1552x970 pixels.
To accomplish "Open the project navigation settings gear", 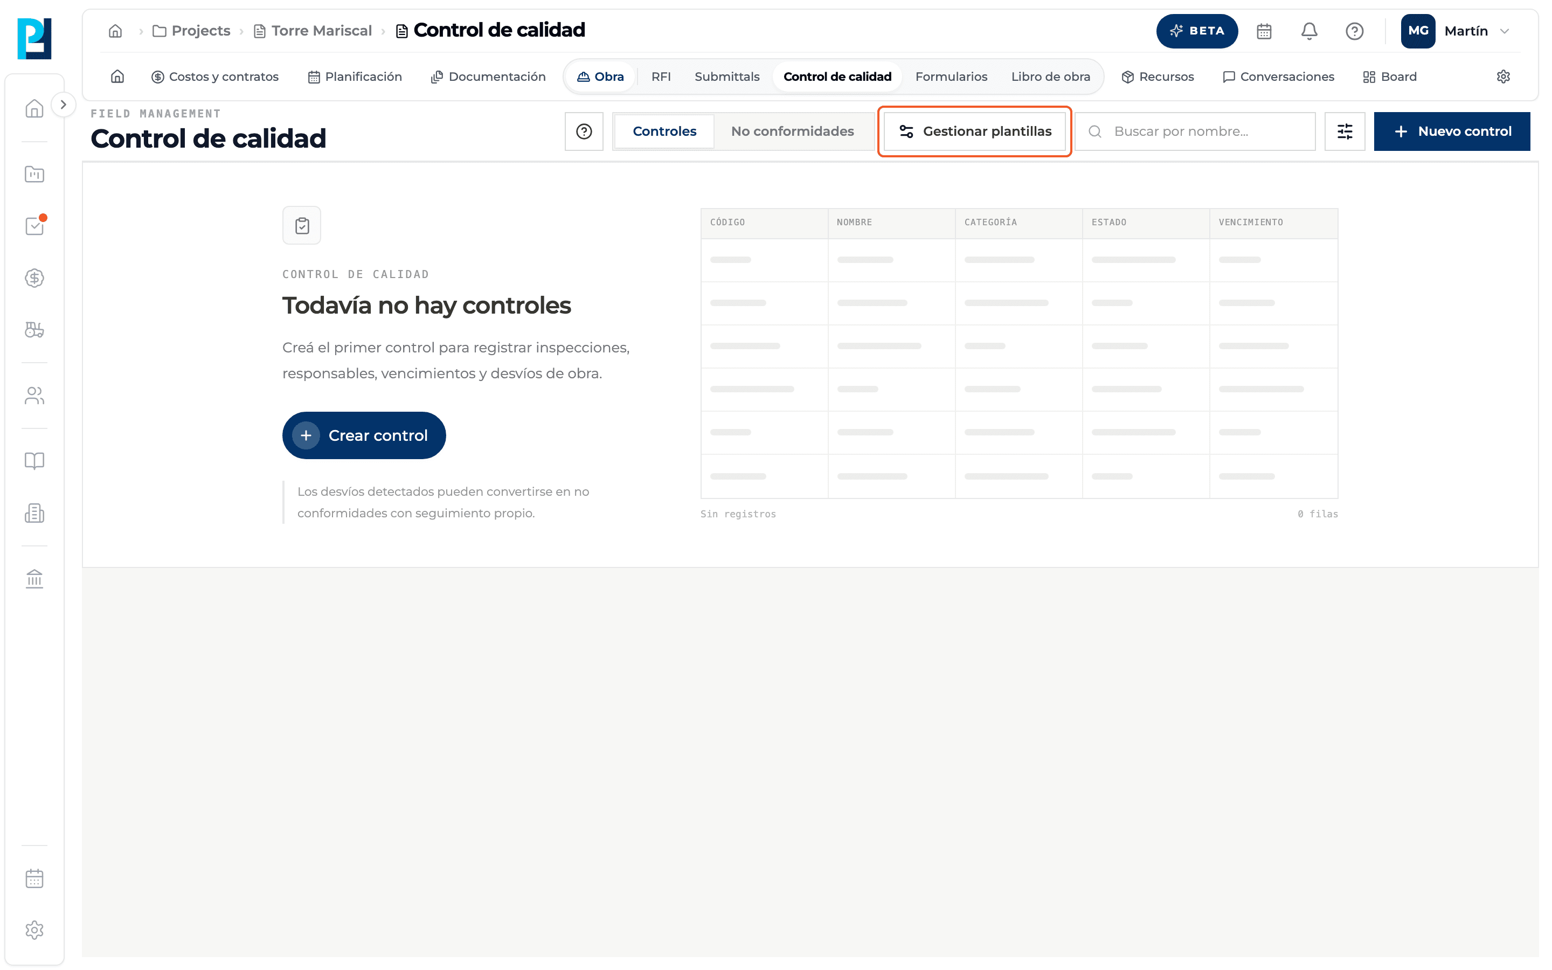I will click(x=1503, y=77).
